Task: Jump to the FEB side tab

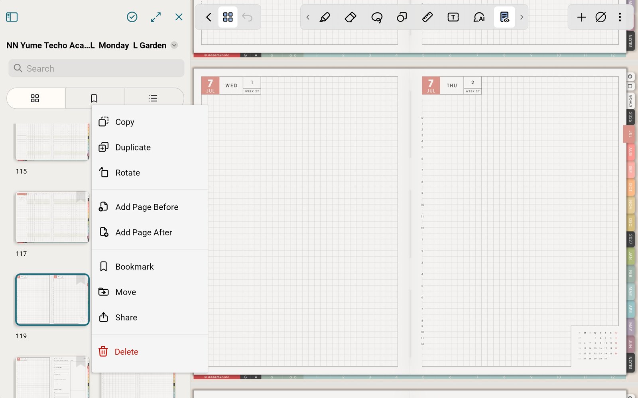Action: (630, 274)
